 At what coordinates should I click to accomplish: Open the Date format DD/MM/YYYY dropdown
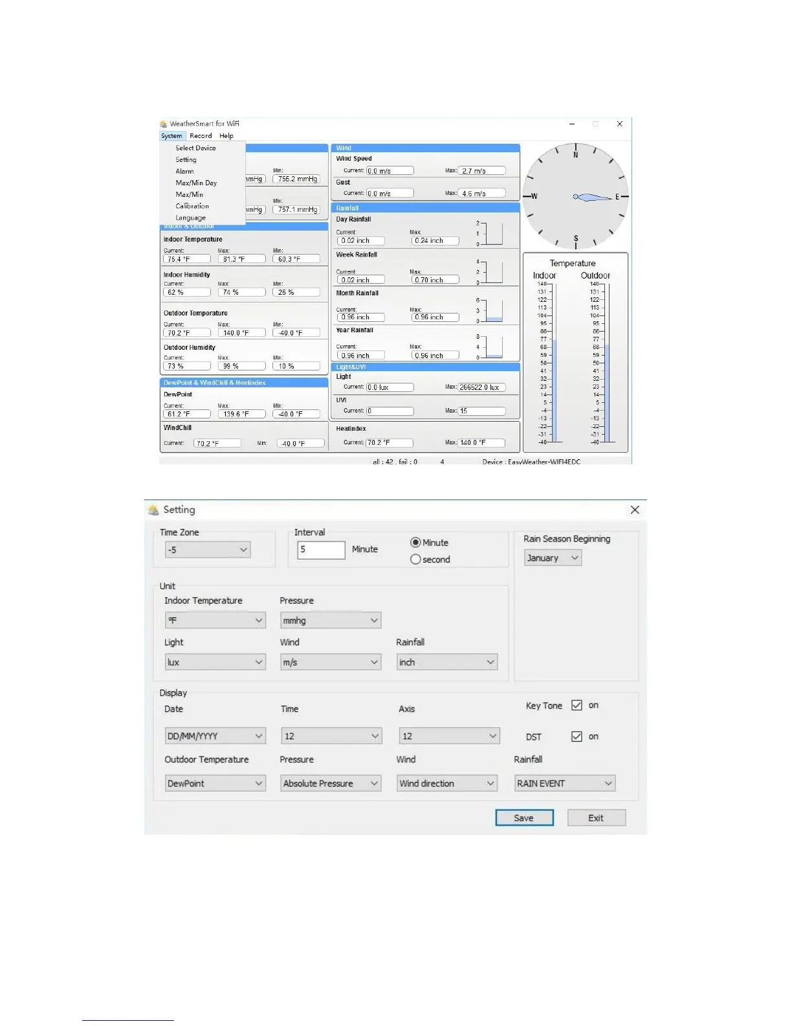[215, 736]
